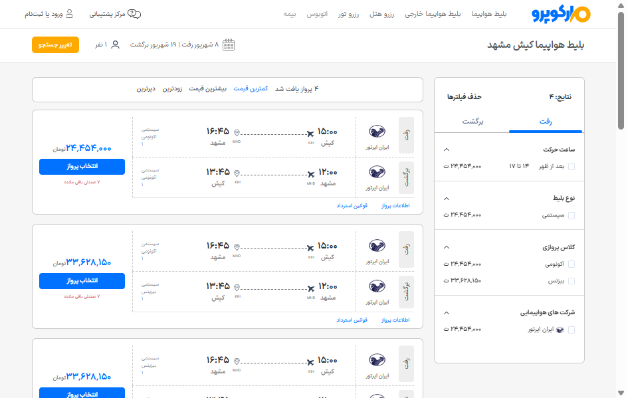The image size is (626, 398).
Task: Collapse the ticket type filter section
Action: [x=447, y=199]
